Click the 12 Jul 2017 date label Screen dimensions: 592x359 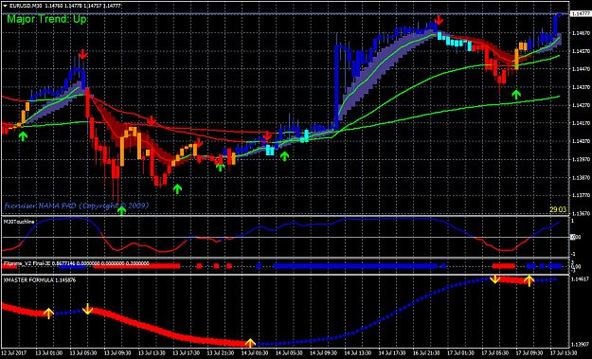14,353
